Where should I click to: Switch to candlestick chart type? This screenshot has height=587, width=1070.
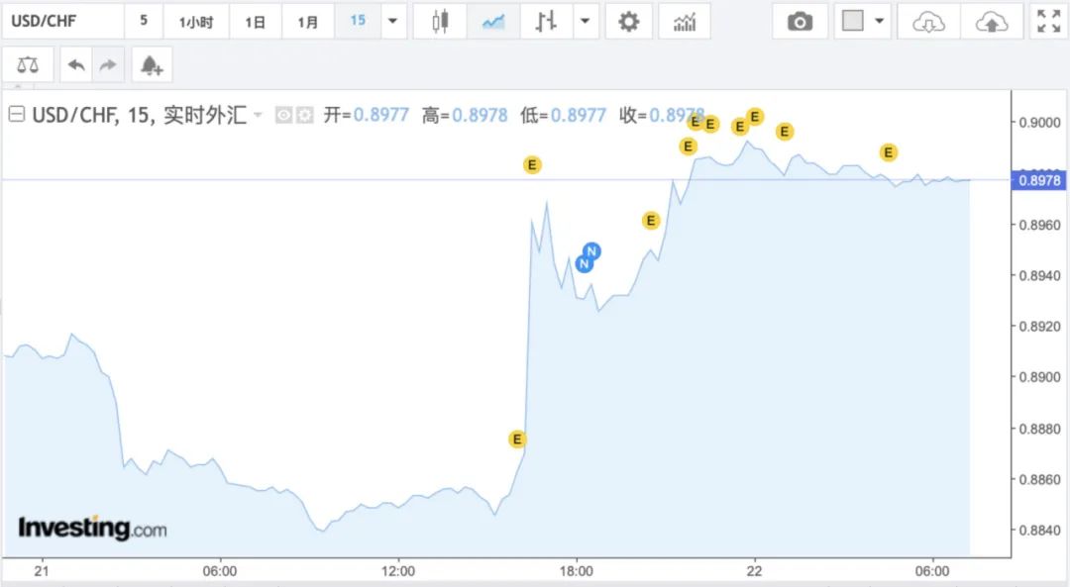[441, 20]
